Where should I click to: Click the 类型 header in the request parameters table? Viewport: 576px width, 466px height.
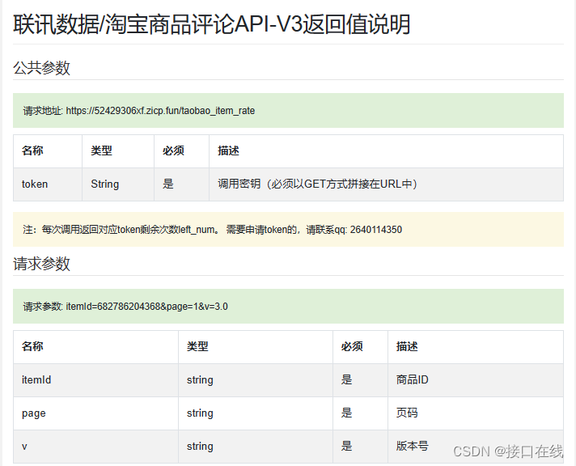coord(256,347)
